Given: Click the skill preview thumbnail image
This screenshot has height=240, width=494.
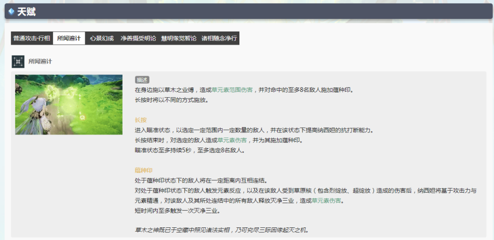Looking at the screenshot, I should point(69,105).
